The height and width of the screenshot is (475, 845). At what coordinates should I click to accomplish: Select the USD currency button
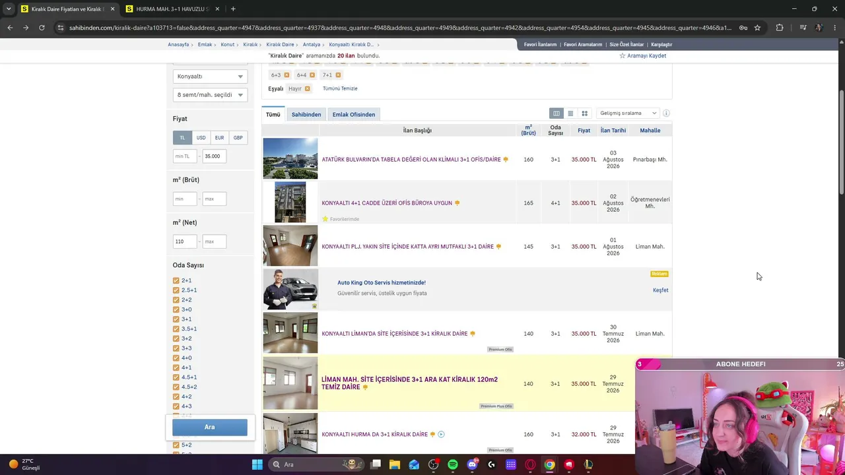point(201,138)
